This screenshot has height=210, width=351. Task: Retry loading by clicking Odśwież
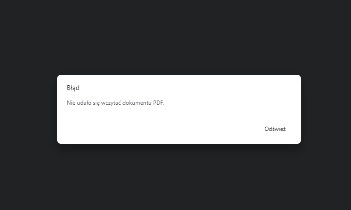click(275, 129)
